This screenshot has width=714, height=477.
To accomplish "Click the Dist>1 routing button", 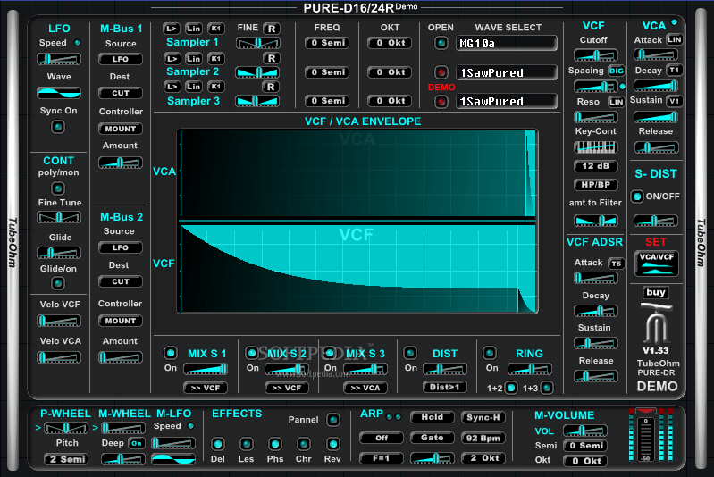I will [x=444, y=387].
